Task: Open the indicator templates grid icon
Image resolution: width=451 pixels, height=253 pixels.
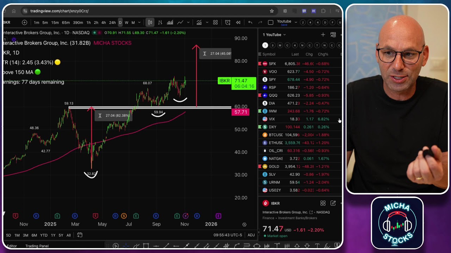Action: pyautogui.click(x=215, y=22)
